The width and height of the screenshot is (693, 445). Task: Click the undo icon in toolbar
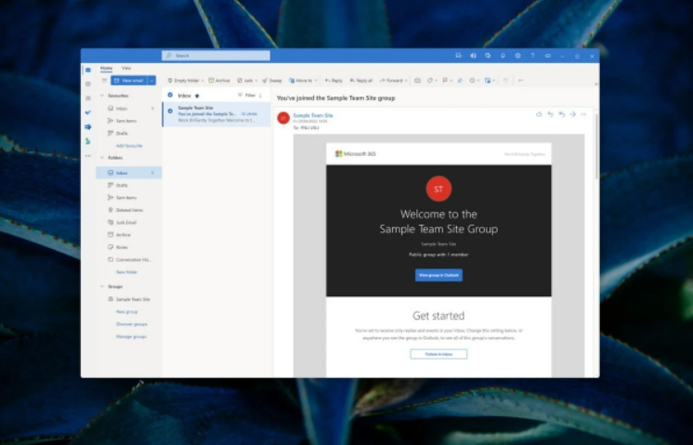[505, 81]
